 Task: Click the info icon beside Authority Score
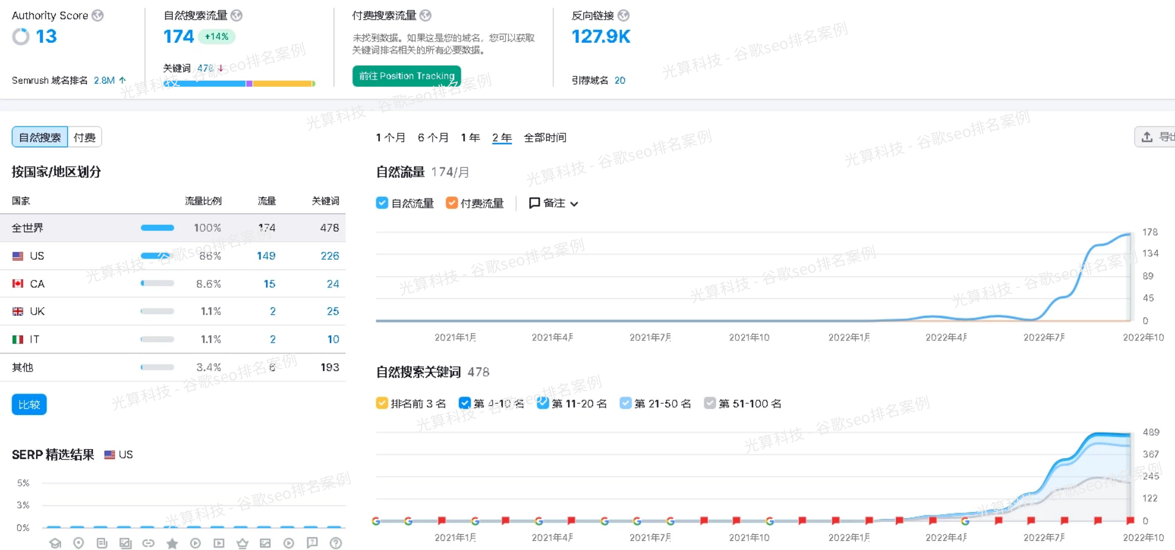[98, 15]
